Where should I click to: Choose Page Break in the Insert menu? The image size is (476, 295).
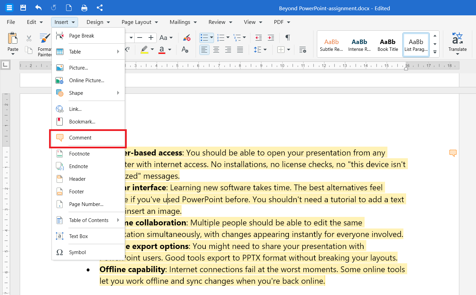click(88, 36)
